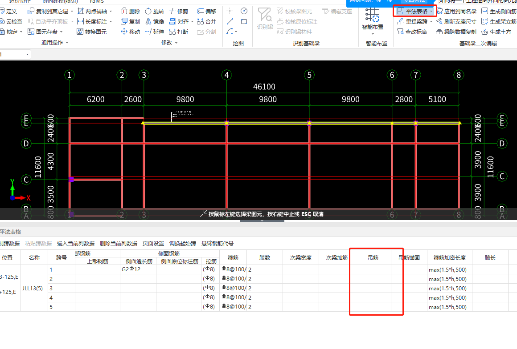Viewport: 517px width, 349px height.
Task: Click the 删除 (delete) tool
Action: point(131,11)
